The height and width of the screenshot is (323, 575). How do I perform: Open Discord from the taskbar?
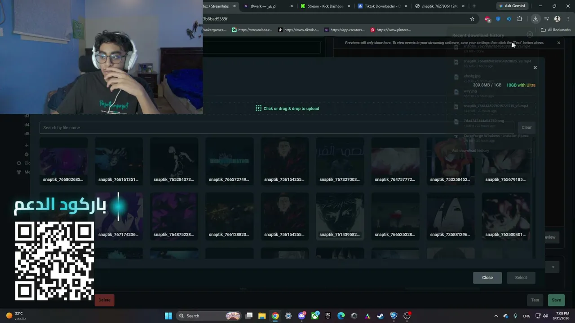[x=302, y=316]
